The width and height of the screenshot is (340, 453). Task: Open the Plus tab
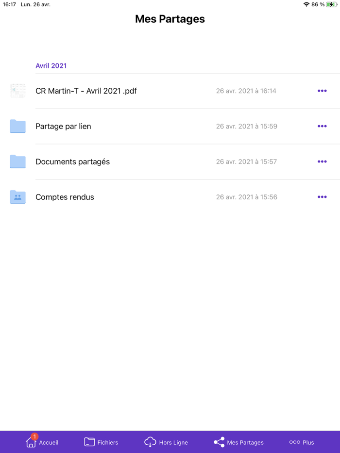coord(302,442)
